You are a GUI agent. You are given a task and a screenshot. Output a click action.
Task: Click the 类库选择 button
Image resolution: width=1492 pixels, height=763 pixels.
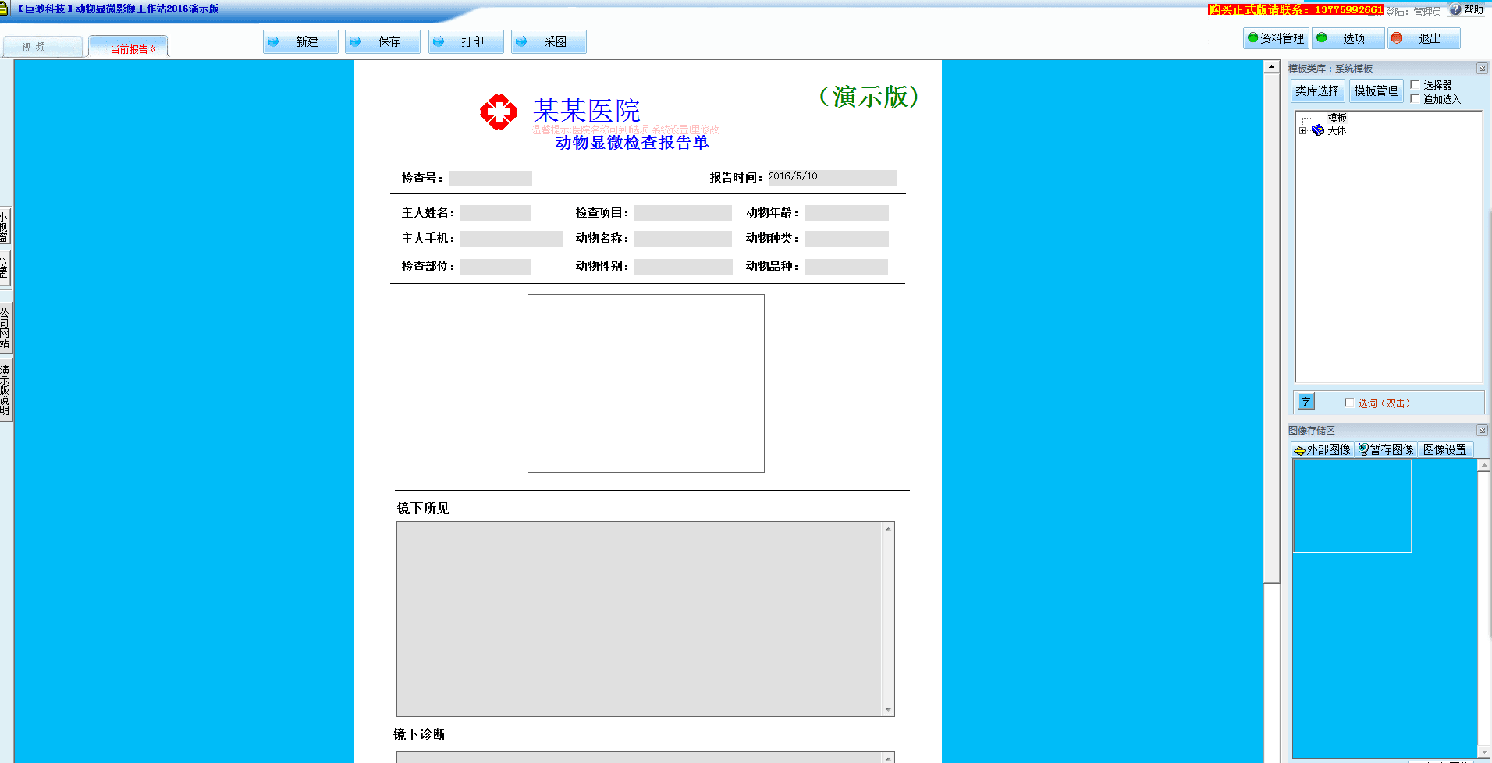pyautogui.click(x=1317, y=91)
